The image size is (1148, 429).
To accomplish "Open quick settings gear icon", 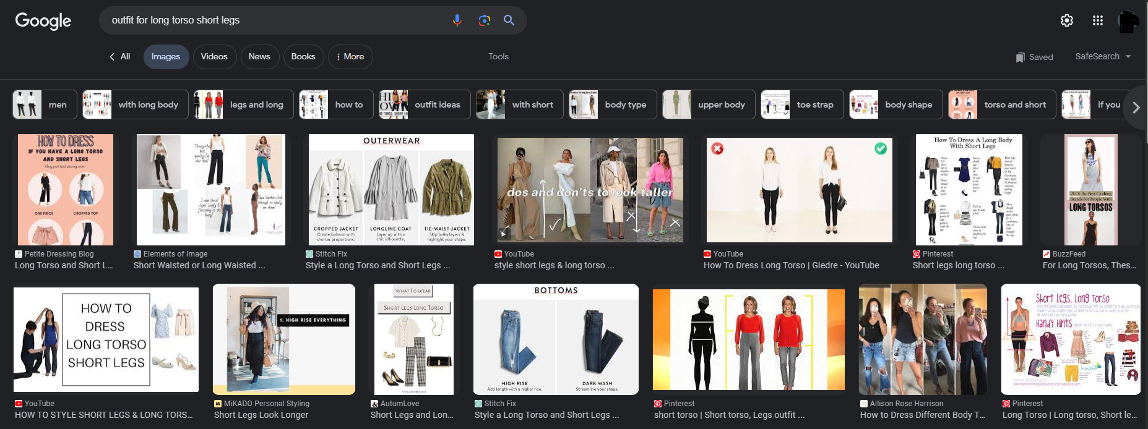I will tap(1067, 20).
